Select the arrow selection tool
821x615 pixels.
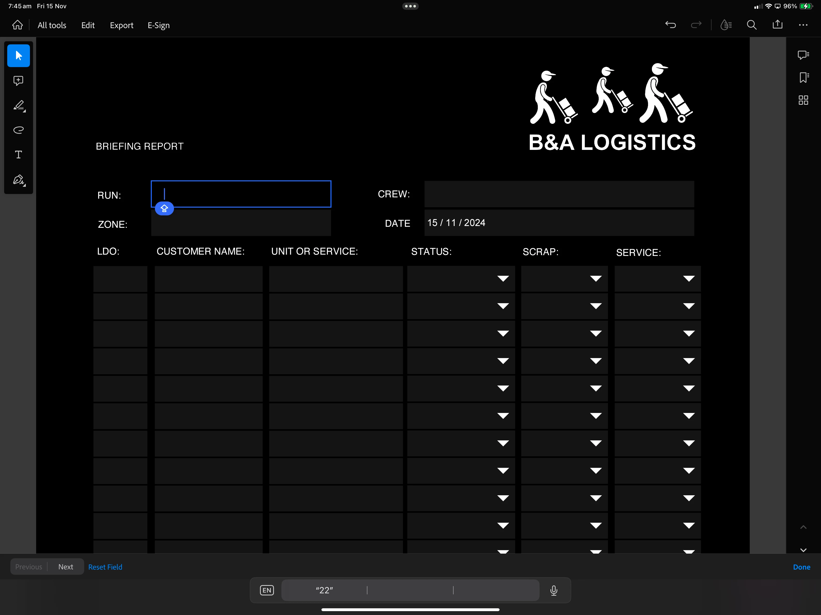click(x=19, y=56)
